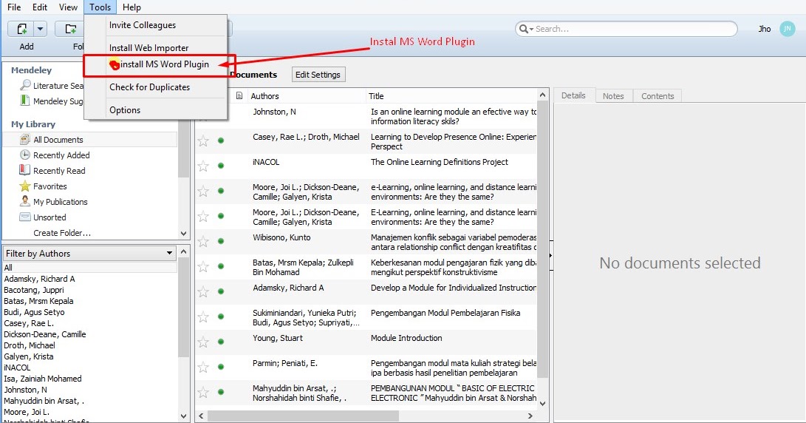Toggle read dot for Casey, Rae L. row
Viewport: 806px width, 423px height.
221,141
